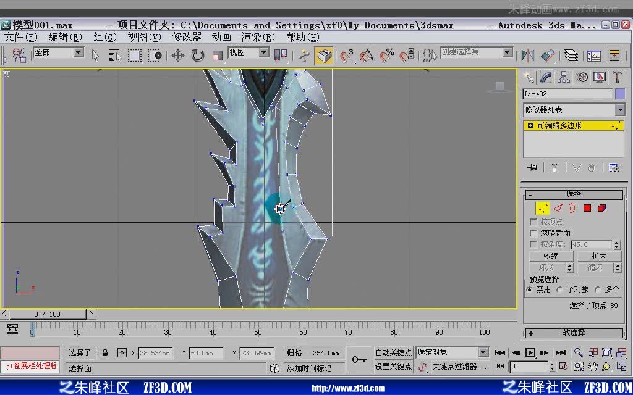The width and height of the screenshot is (633, 395).
Task: Collapse the 选择 rollout header
Action: point(573,194)
